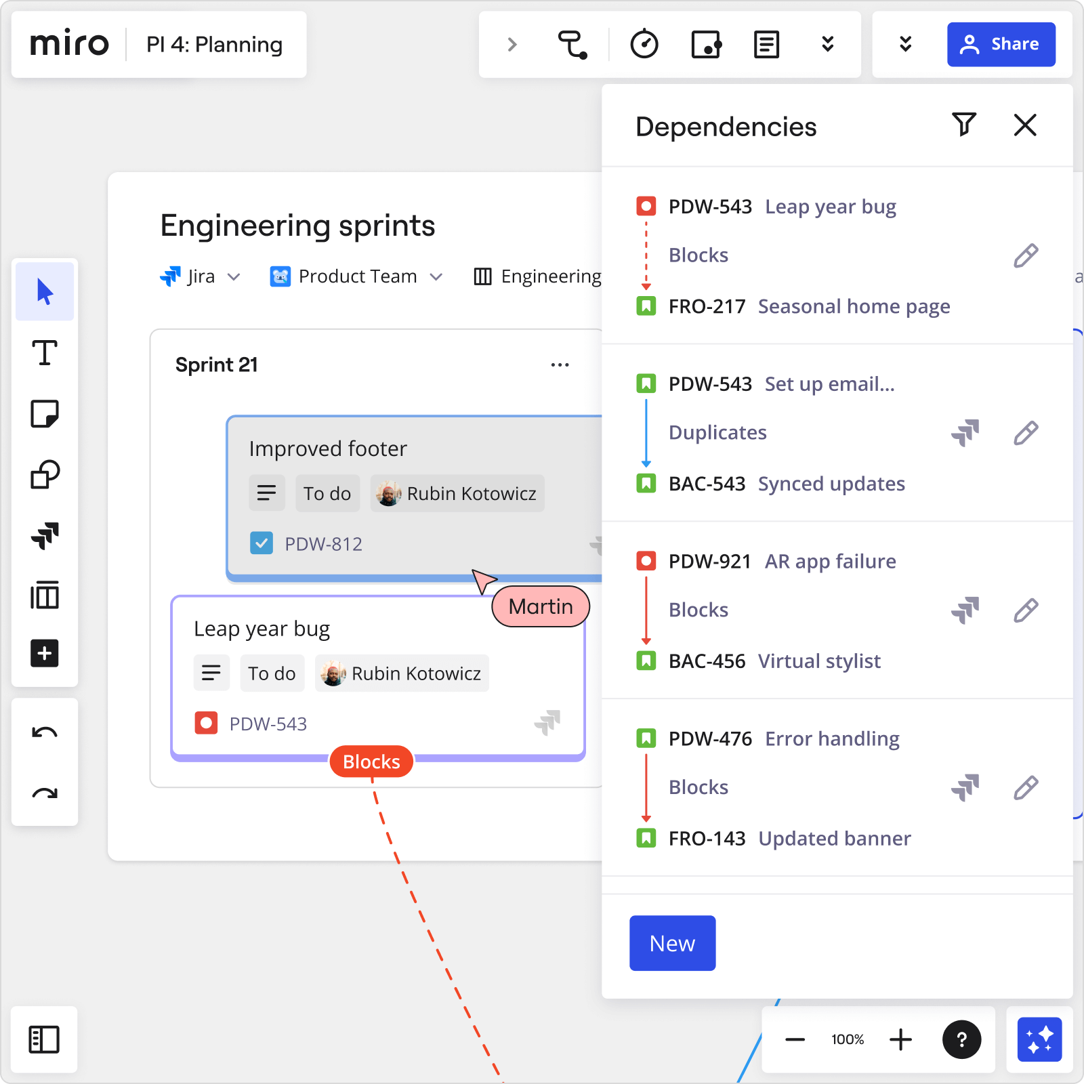Edit the Leap year bug Blocks dependency
Screen dimensions: 1084x1084
pyautogui.click(x=1026, y=255)
